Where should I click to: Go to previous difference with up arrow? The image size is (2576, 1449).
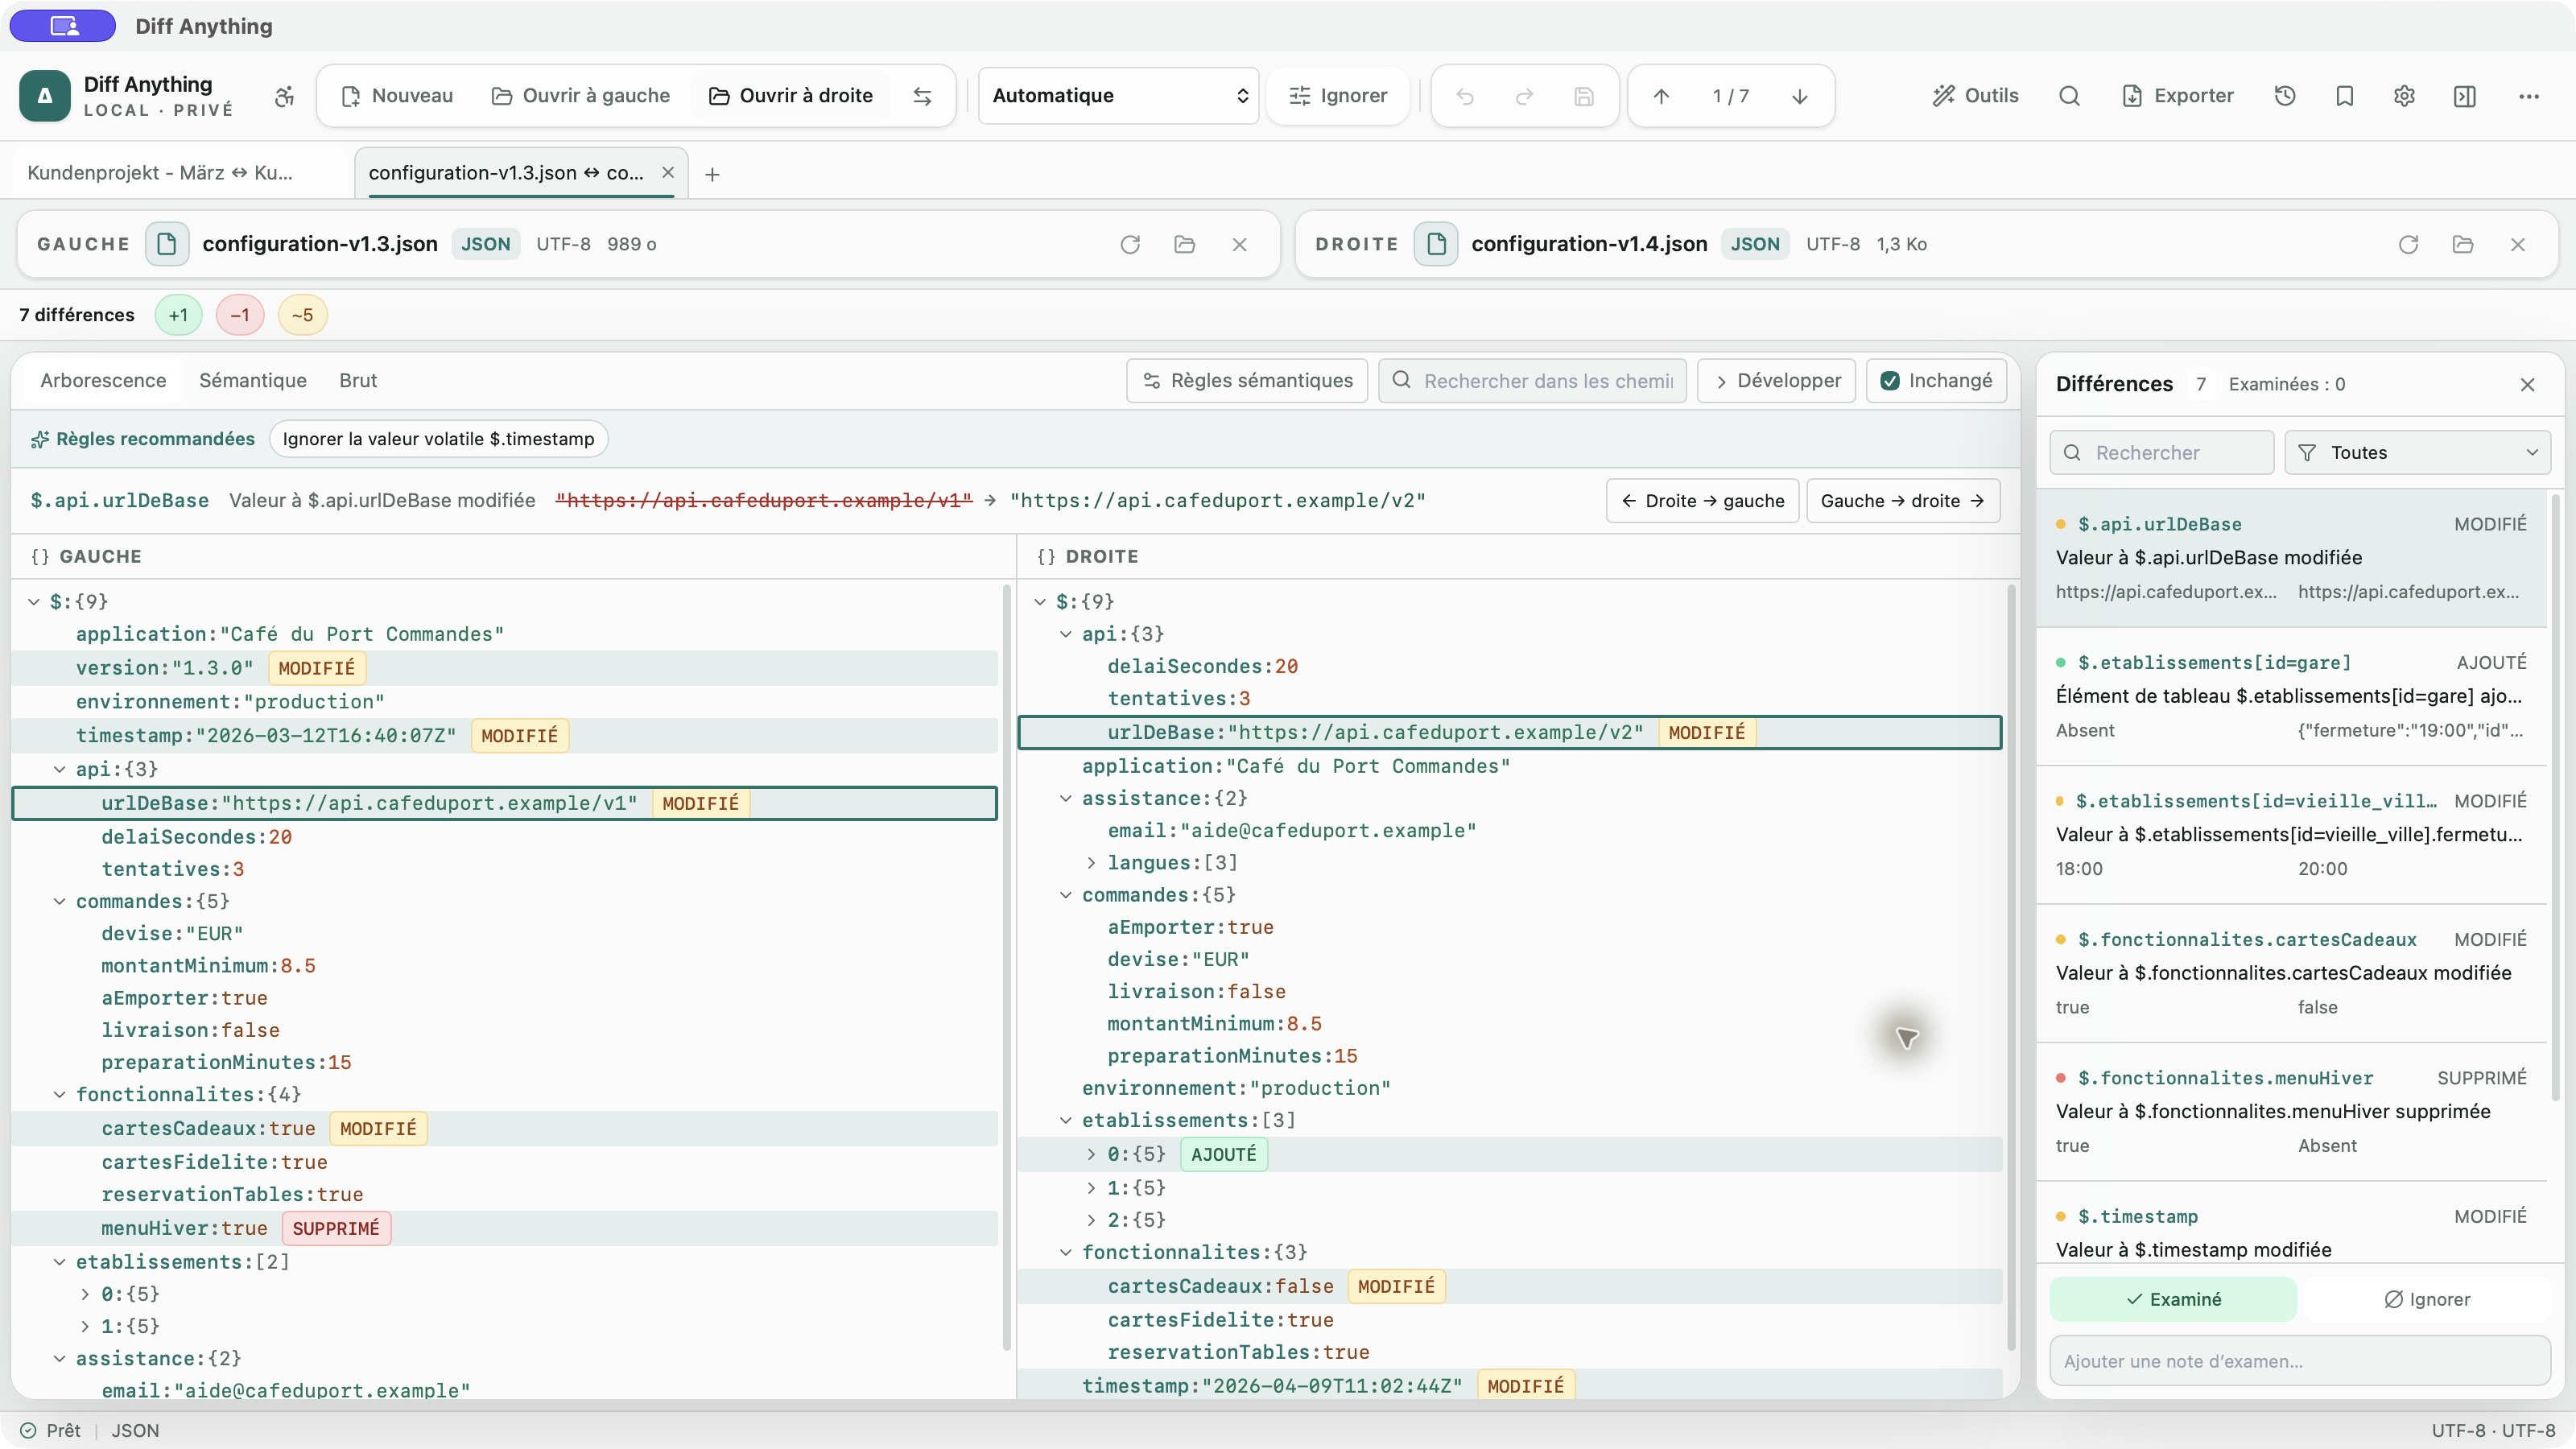point(1661,96)
